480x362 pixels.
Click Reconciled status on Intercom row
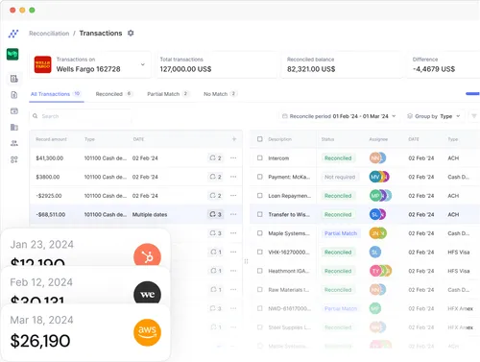pyautogui.click(x=338, y=158)
